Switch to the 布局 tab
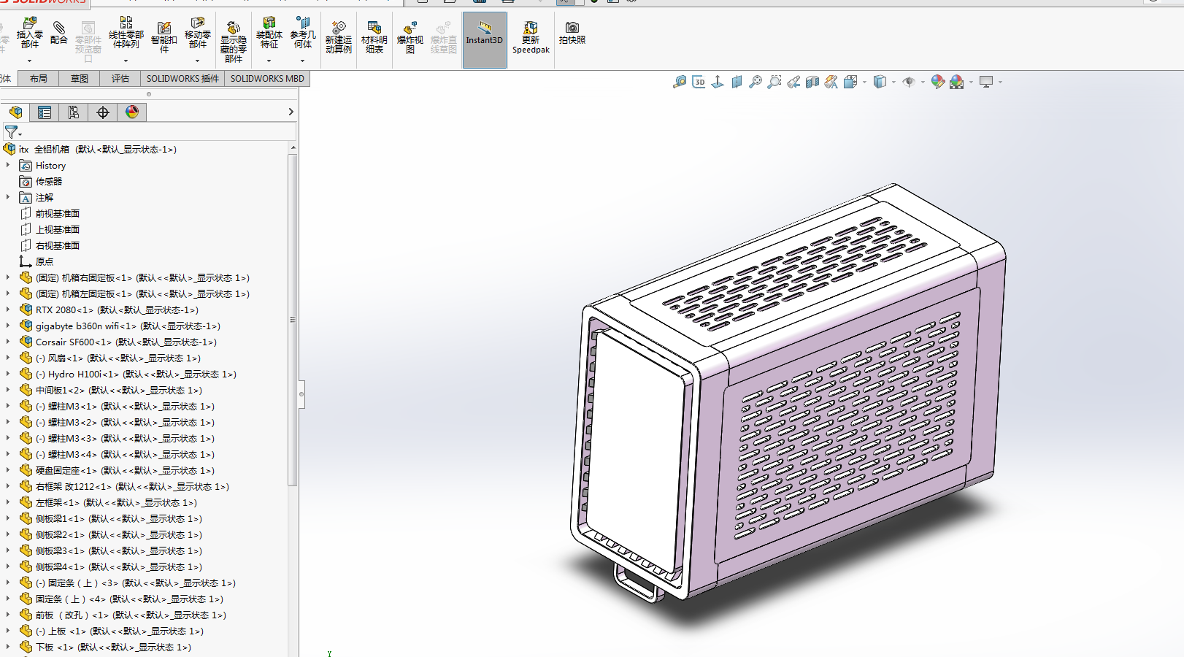The width and height of the screenshot is (1184, 657). [39, 79]
